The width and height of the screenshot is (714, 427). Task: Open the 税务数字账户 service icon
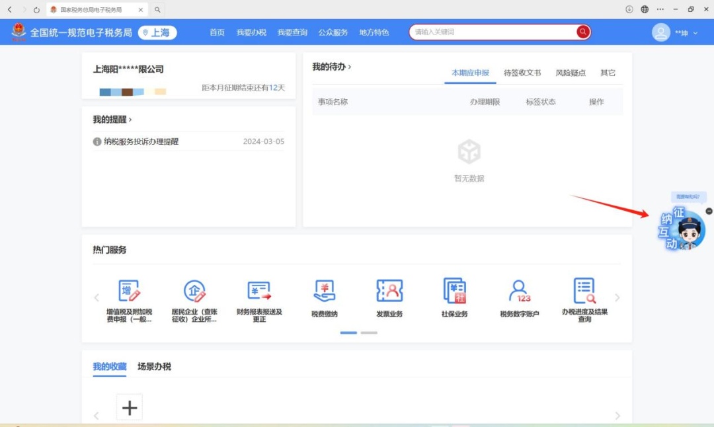click(520, 291)
